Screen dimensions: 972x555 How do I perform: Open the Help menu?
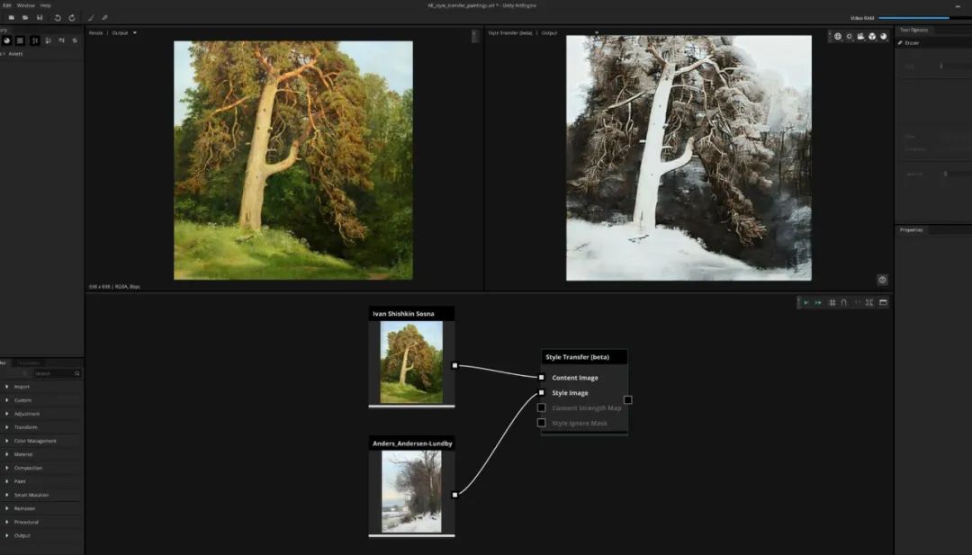click(x=45, y=5)
